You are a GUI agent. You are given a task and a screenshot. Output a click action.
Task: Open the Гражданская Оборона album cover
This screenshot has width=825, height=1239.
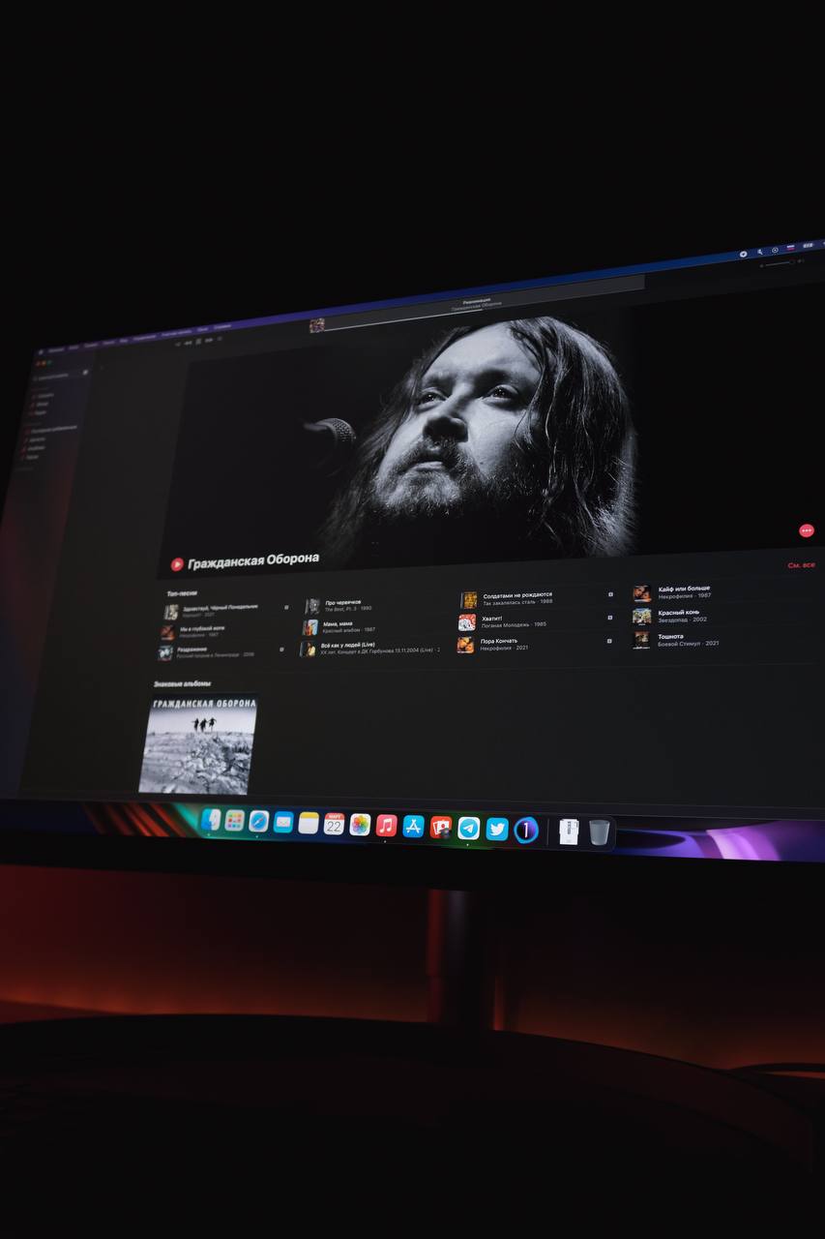coord(198,744)
